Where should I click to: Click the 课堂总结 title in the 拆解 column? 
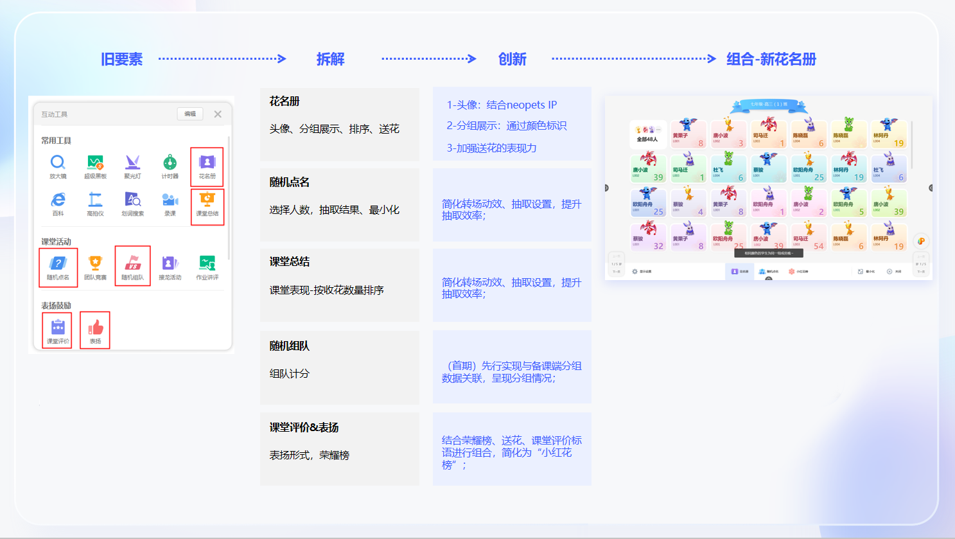click(290, 261)
